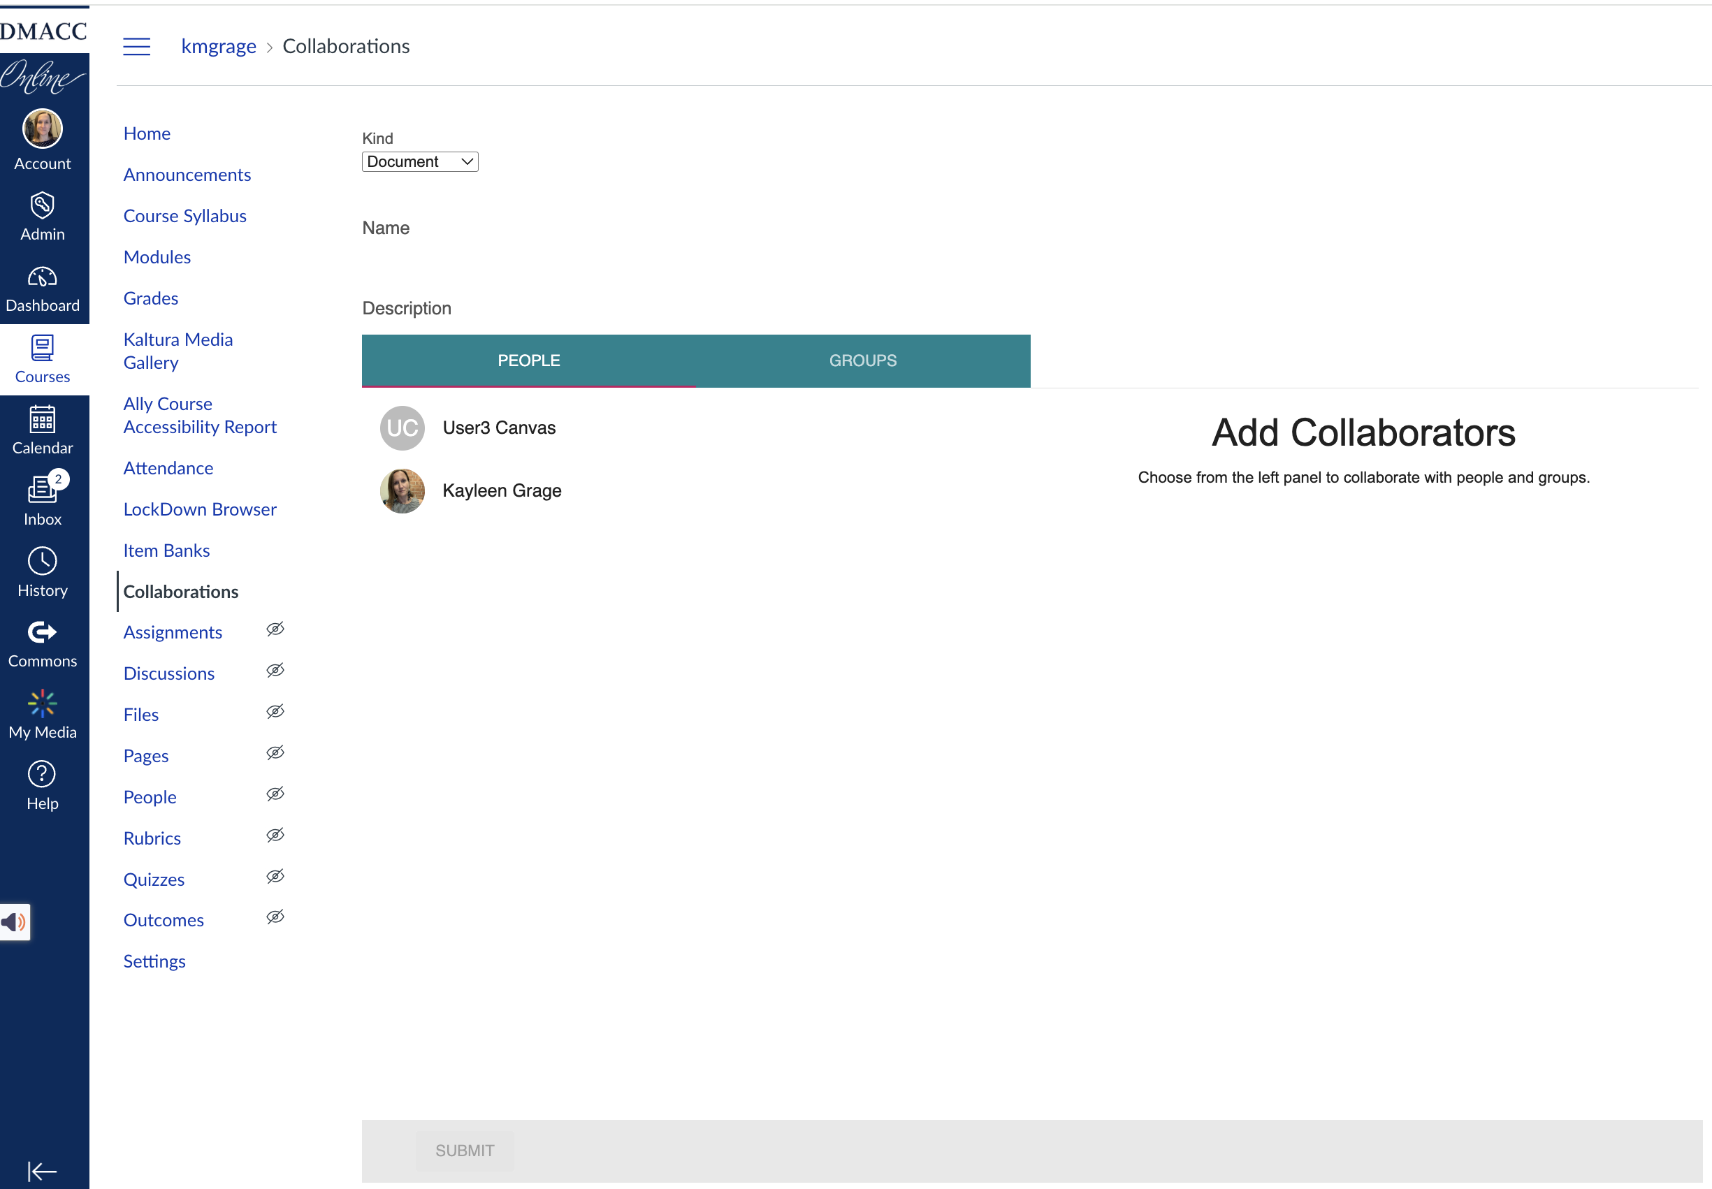1712x1189 pixels.
Task: Switch to the GROUPS tab
Action: 862,360
